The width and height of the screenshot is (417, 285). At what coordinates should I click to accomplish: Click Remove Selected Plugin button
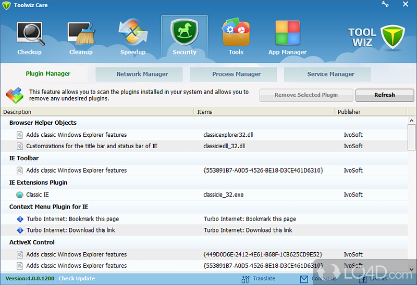coord(306,95)
